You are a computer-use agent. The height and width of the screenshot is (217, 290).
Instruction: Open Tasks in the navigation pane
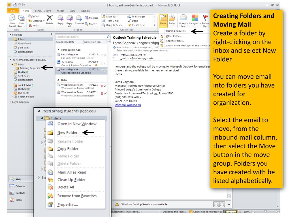click(x=16, y=200)
